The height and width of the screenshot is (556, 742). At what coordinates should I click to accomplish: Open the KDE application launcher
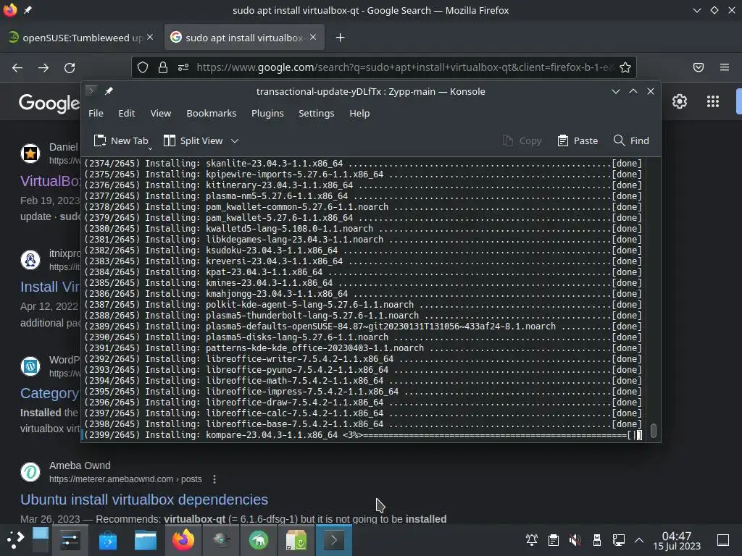pyautogui.click(x=15, y=540)
